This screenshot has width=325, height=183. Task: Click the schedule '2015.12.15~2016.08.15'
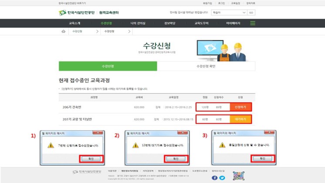tap(178, 119)
